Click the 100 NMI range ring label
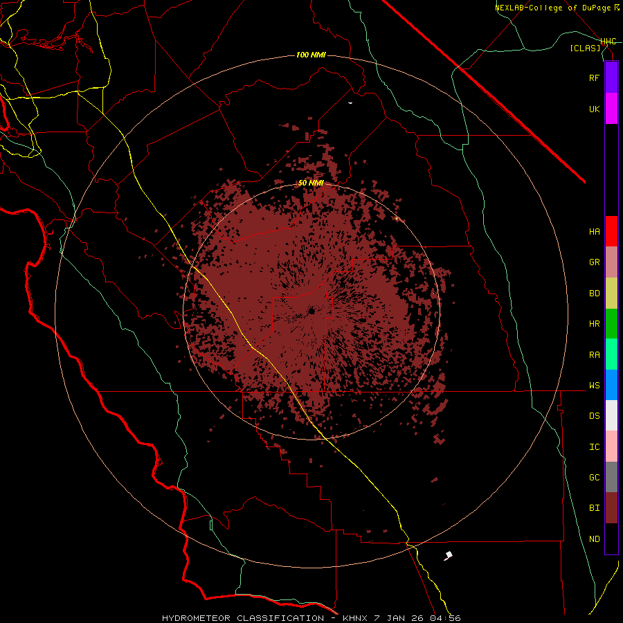Viewport: 623px width, 623px height. coord(311,55)
